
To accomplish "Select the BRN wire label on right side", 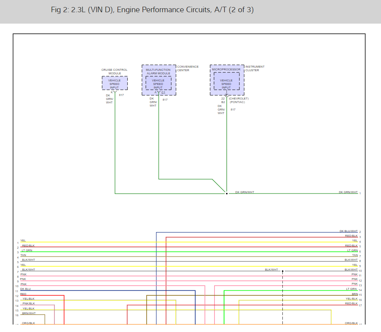I will tap(355, 294).
